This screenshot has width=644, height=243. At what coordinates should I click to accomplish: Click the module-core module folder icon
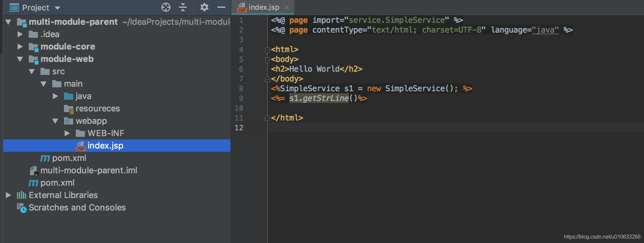(x=33, y=47)
